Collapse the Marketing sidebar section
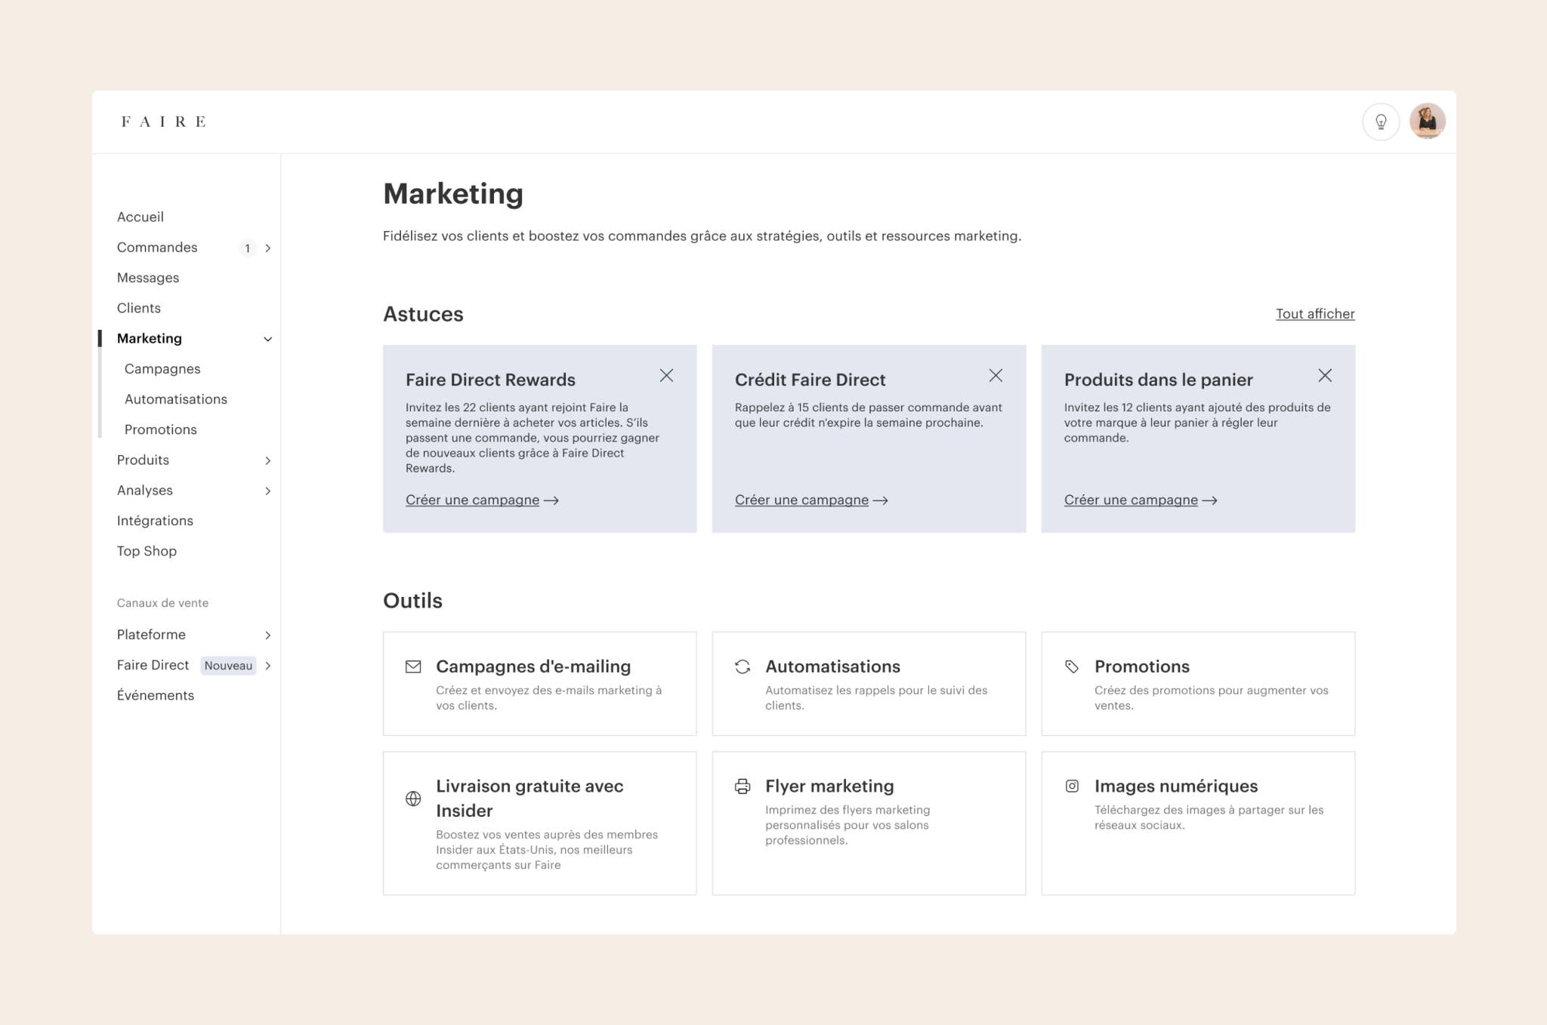The image size is (1547, 1025). click(x=267, y=339)
